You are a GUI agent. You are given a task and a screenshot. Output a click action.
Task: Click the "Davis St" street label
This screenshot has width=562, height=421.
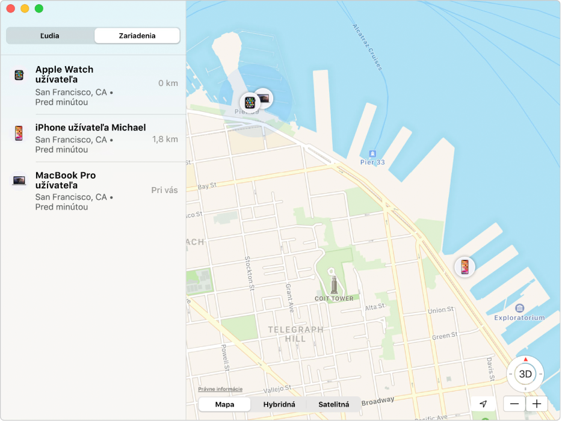coord(490,369)
